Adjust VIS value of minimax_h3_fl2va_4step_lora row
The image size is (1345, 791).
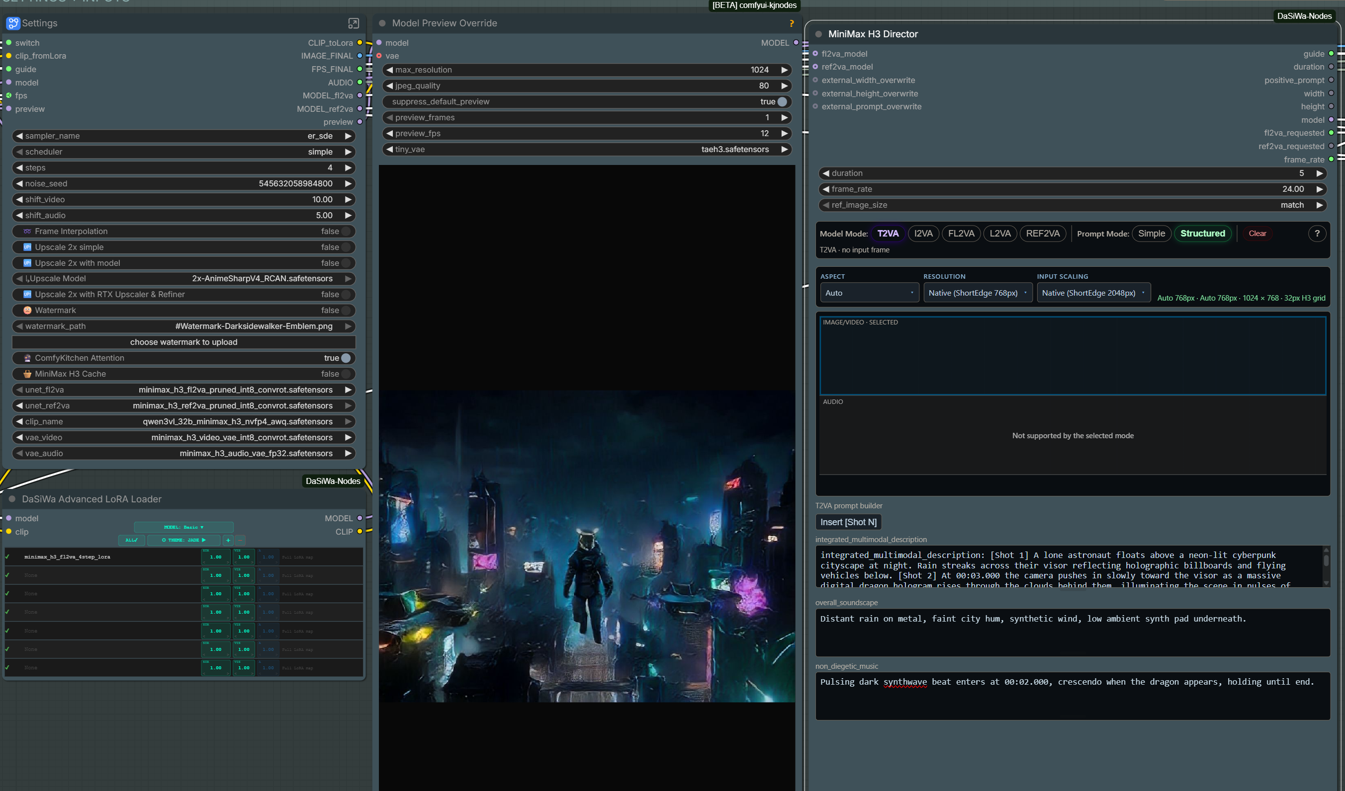[243, 557]
